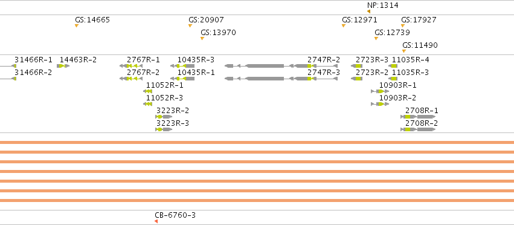This screenshot has width=514, height=225.
Task: Select the 2708R-1 transcript glyph
Action: 418,117
